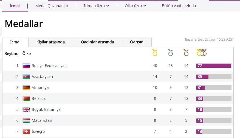The width and height of the screenshot is (240, 138).
Task: Click the Azərbaycan country name link
Action: (x=42, y=77)
